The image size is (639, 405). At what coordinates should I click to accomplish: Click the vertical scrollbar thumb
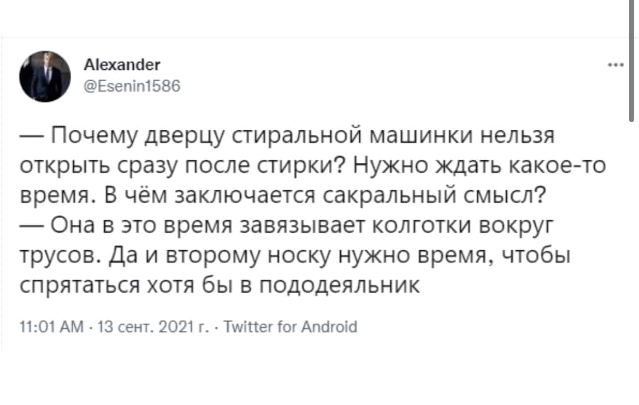[x=632, y=61]
